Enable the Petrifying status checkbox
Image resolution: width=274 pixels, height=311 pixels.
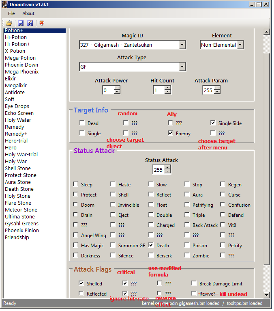[187, 205]
